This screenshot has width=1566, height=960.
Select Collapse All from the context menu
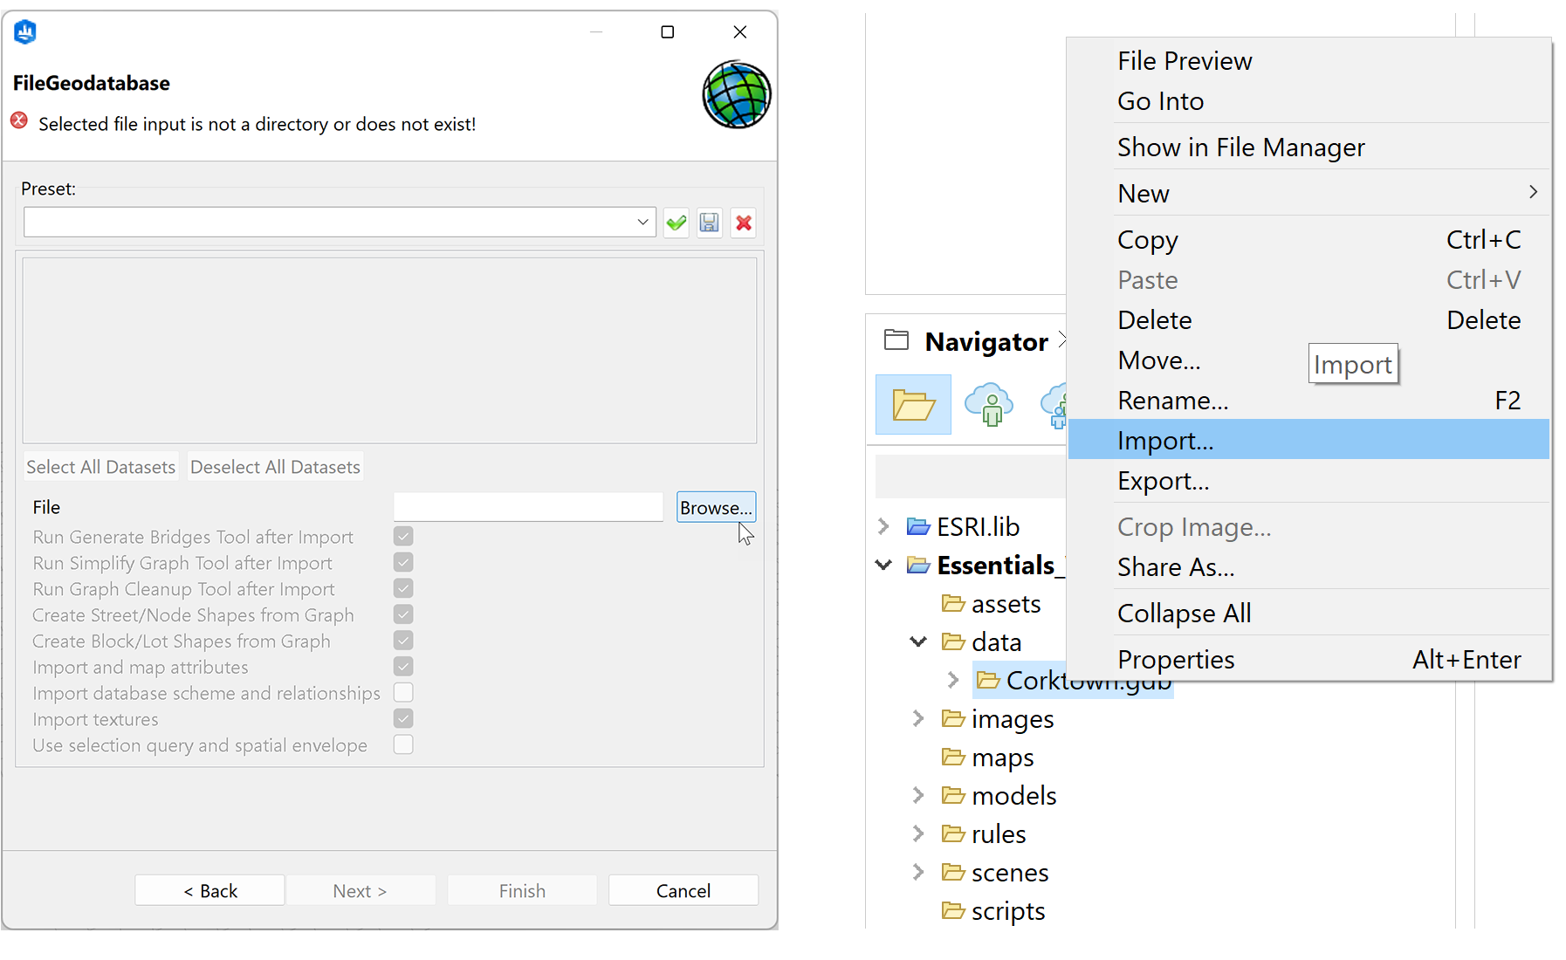pyautogui.click(x=1184, y=613)
